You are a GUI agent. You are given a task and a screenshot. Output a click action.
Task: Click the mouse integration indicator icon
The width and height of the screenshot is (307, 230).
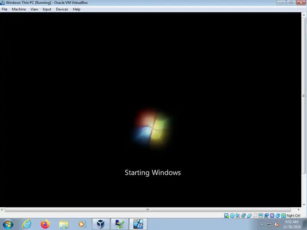point(278,216)
